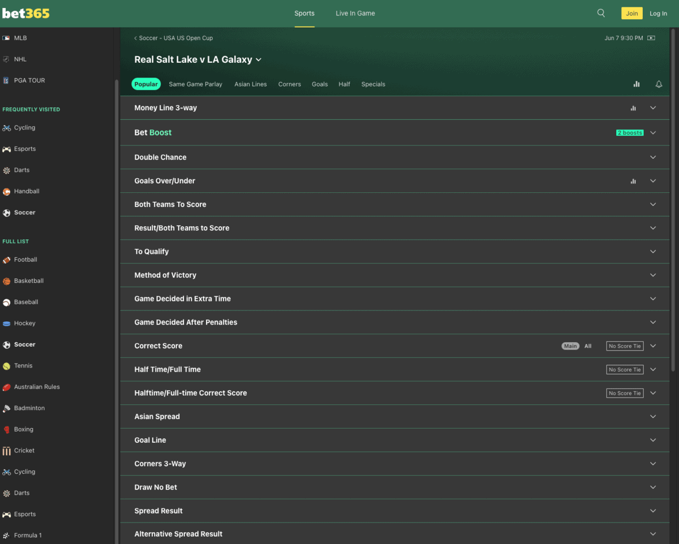Expand the Asian Spread market
The height and width of the screenshot is (544, 679).
(x=653, y=417)
